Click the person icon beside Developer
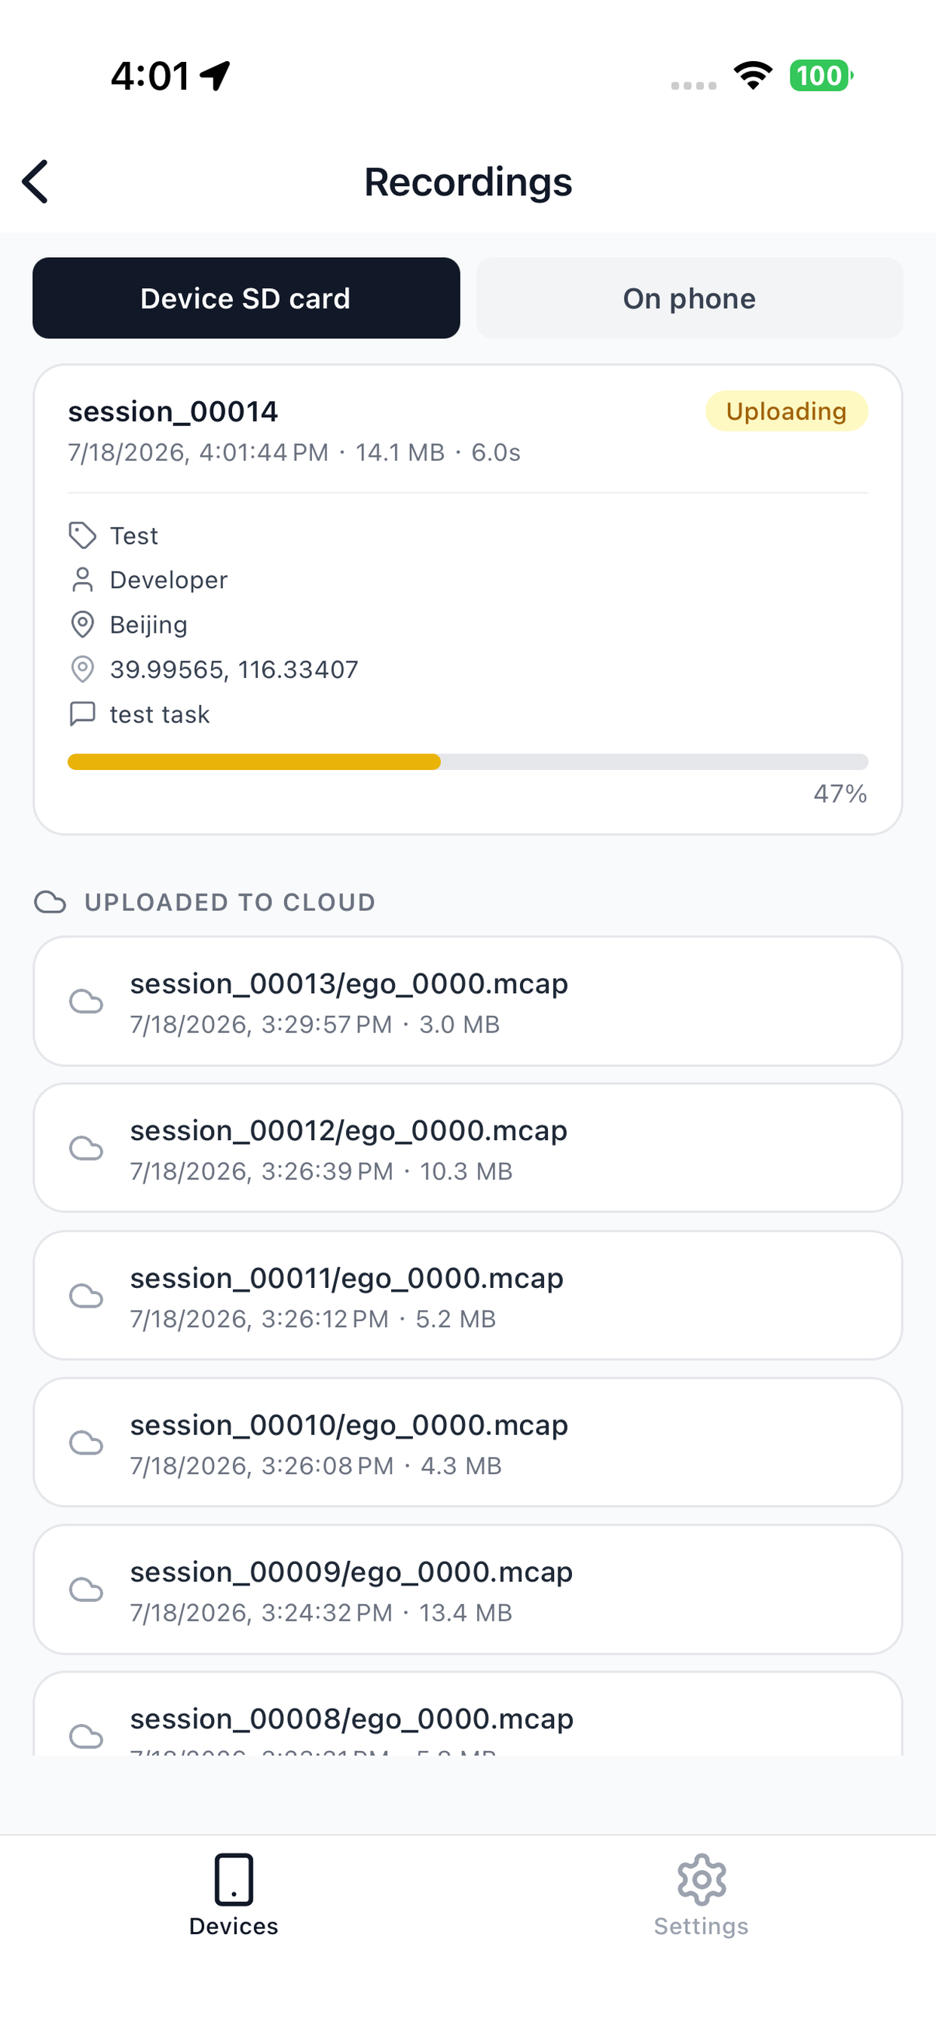Viewport: 936px width, 2027px height. [83, 580]
